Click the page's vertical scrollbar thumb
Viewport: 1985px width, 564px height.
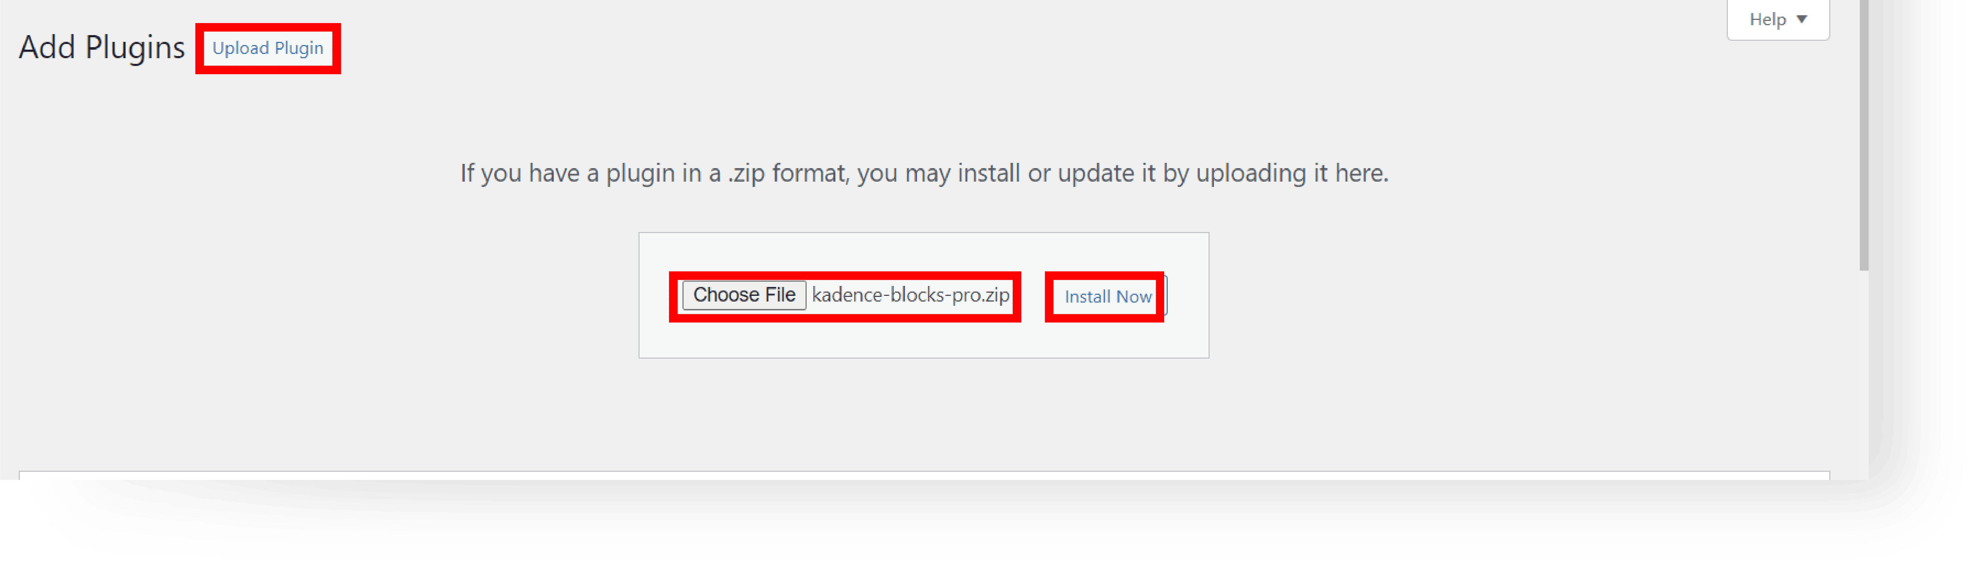(x=1863, y=135)
